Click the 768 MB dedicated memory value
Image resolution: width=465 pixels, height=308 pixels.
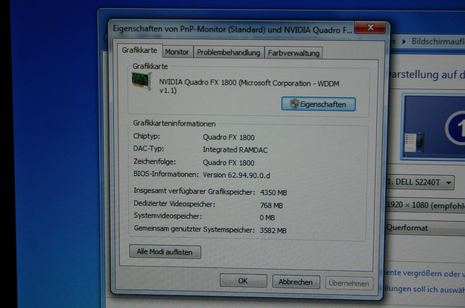click(272, 205)
